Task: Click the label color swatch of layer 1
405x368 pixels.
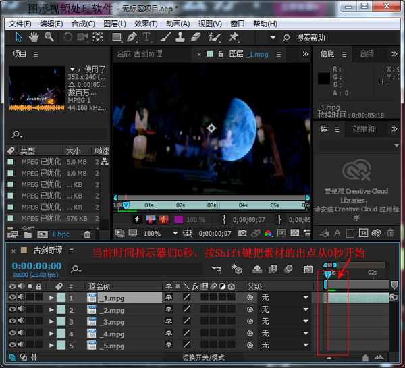Action: pos(61,298)
